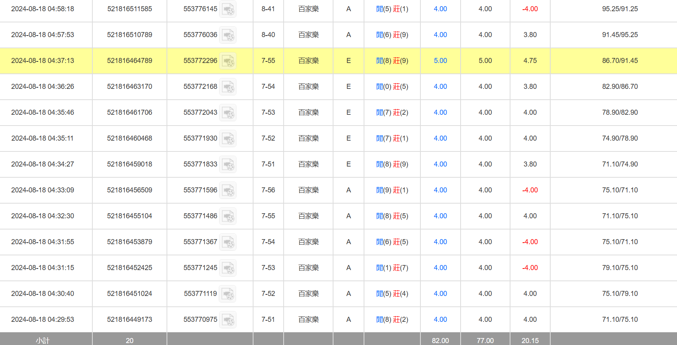677x345 pixels.
Task: Play replay video for bet 553771119
Action: click(x=228, y=294)
